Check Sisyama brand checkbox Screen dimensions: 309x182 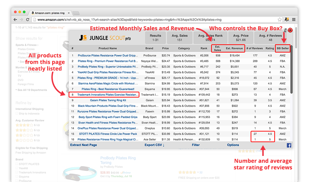17,177
